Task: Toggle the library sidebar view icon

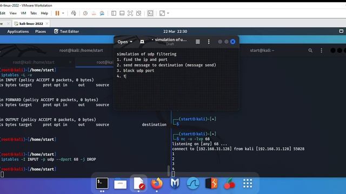Action: (x=114, y=13)
